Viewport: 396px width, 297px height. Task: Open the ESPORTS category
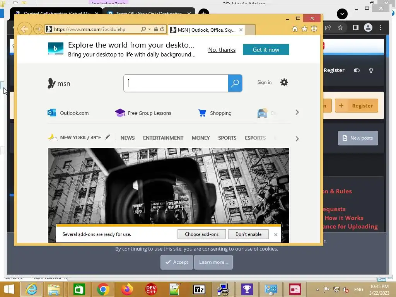pos(255,138)
